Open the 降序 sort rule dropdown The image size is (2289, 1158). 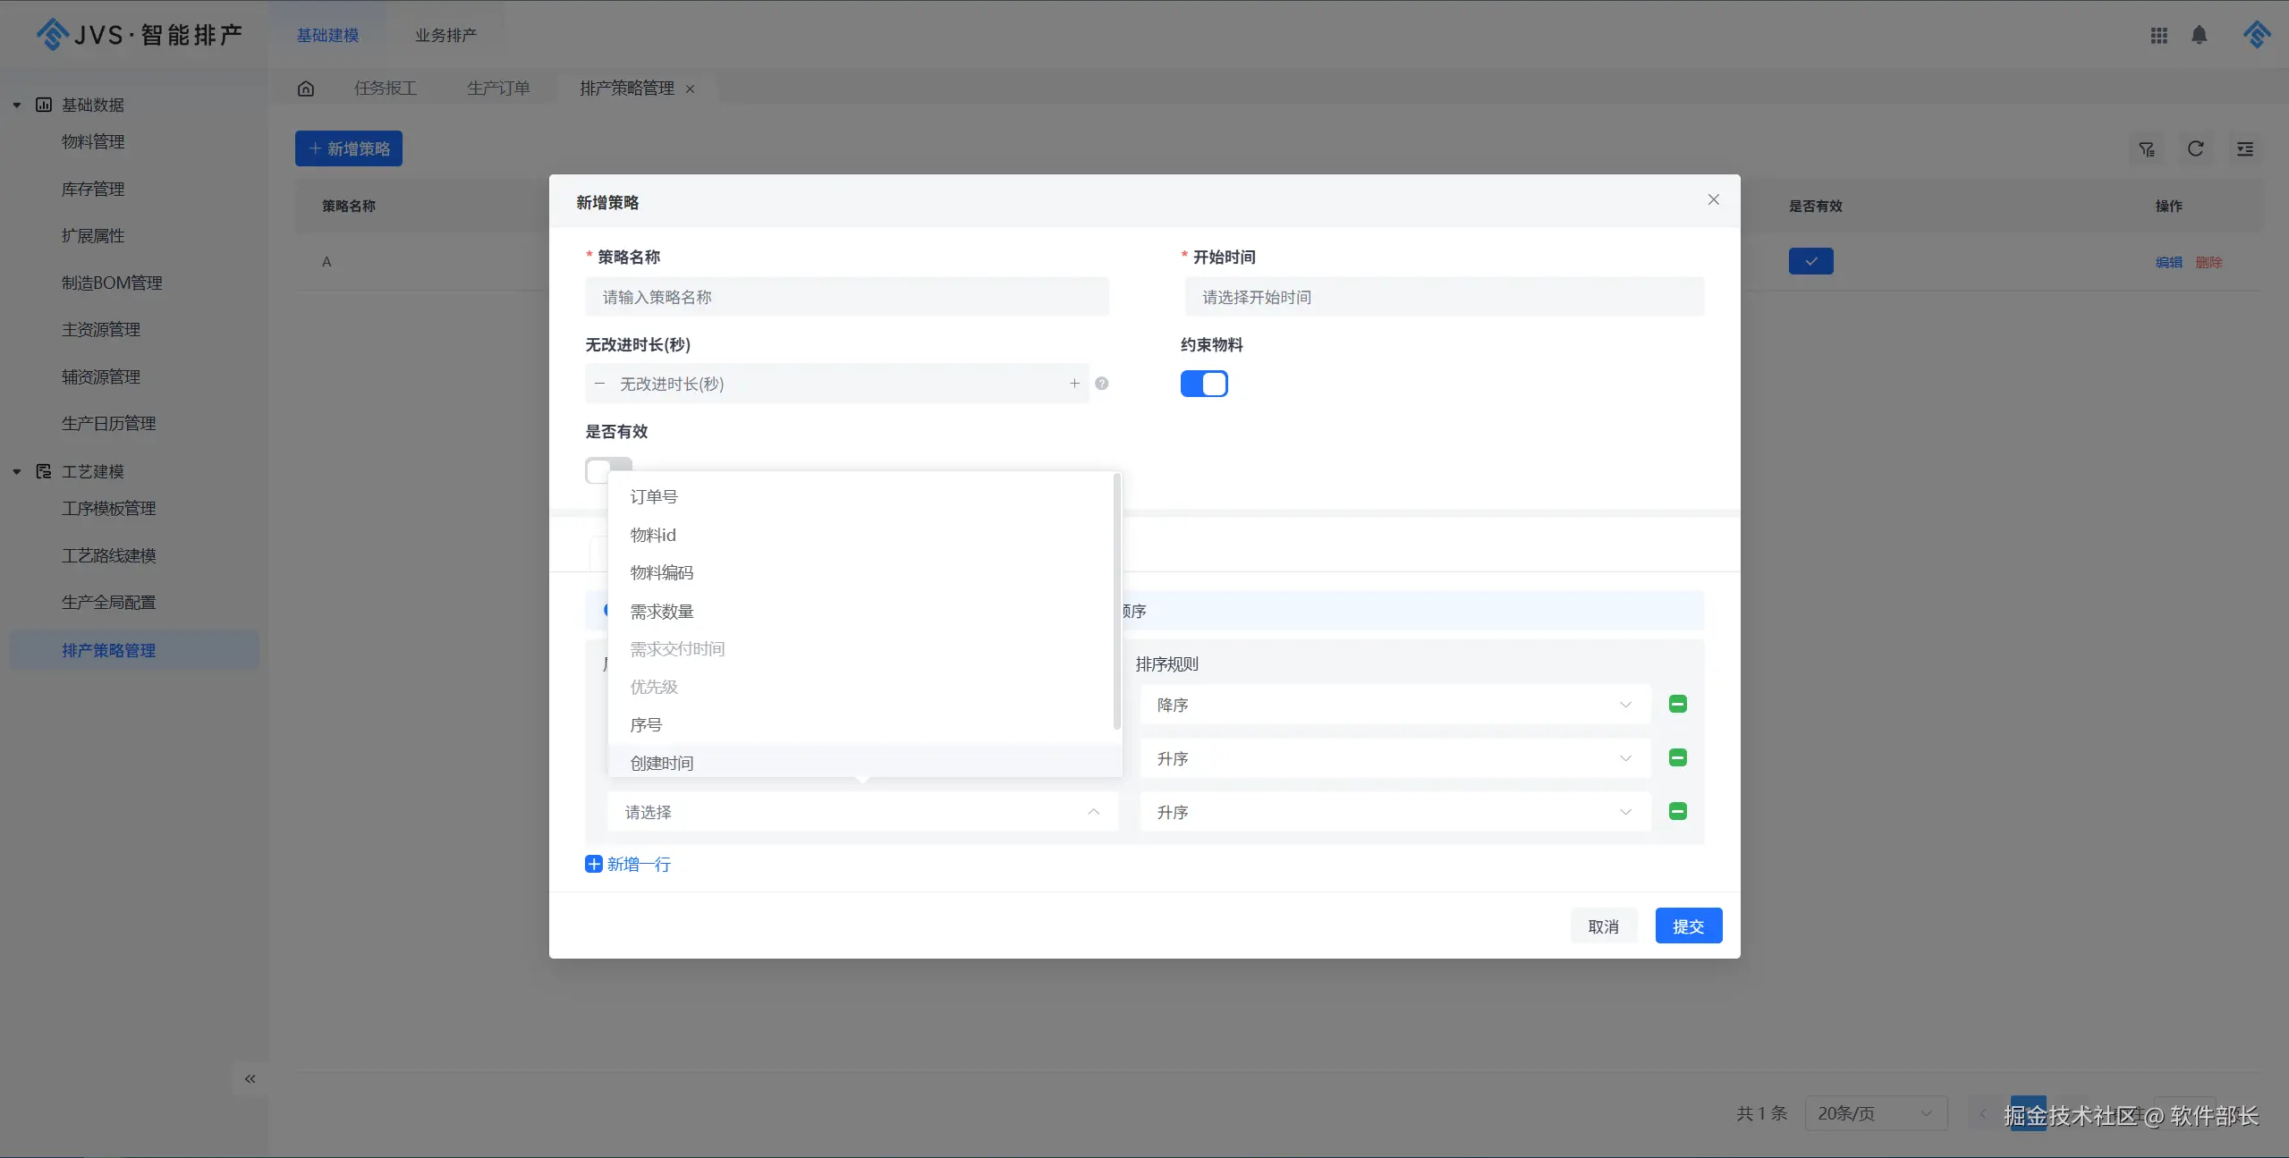coord(1394,705)
